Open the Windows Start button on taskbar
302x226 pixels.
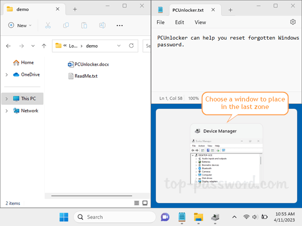coord(64,217)
